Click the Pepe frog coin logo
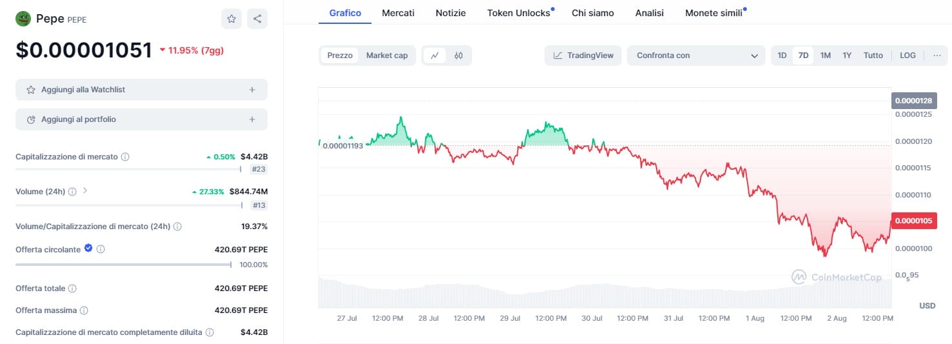The image size is (952, 344). point(23,19)
